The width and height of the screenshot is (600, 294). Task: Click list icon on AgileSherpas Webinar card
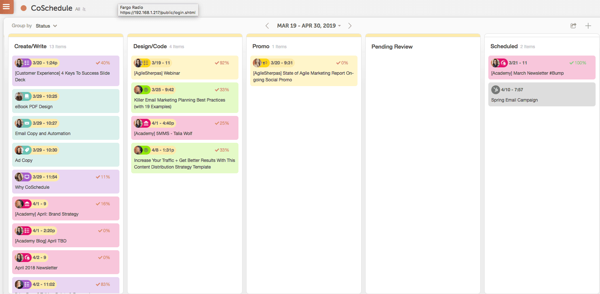[146, 63]
